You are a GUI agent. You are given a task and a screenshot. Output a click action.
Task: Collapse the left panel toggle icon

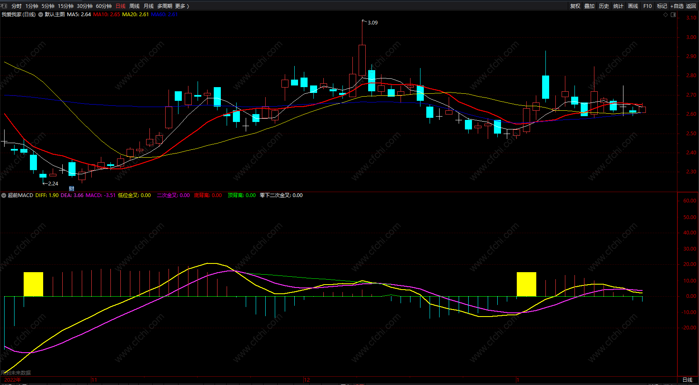[4, 6]
